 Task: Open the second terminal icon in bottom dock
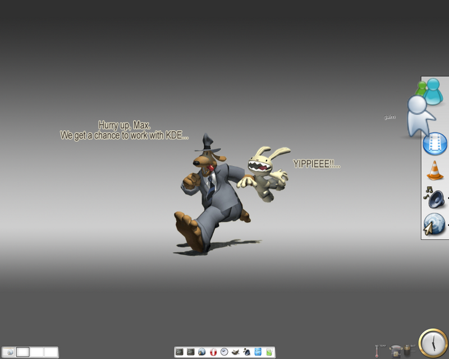pyautogui.click(x=191, y=352)
